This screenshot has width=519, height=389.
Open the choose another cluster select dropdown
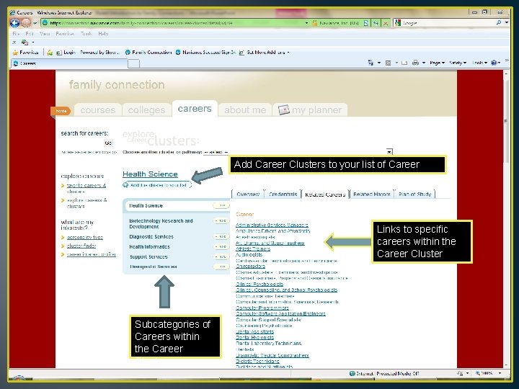298,152
